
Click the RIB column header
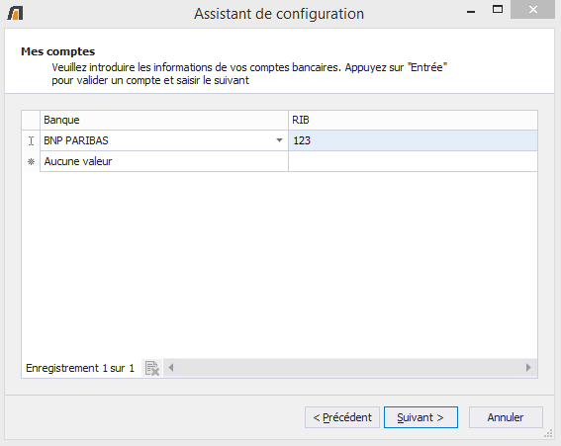[413, 120]
